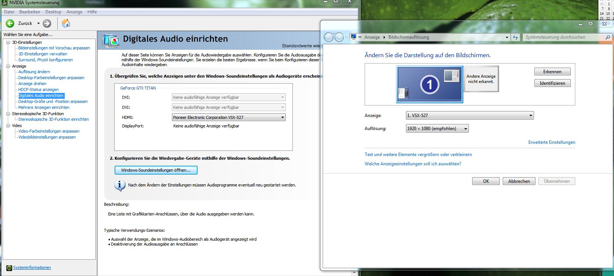The width and height of the screenshot is (614, 276).
Task: Open the Desktop menu
Action: pyautogui.click(x=53, y=12)
